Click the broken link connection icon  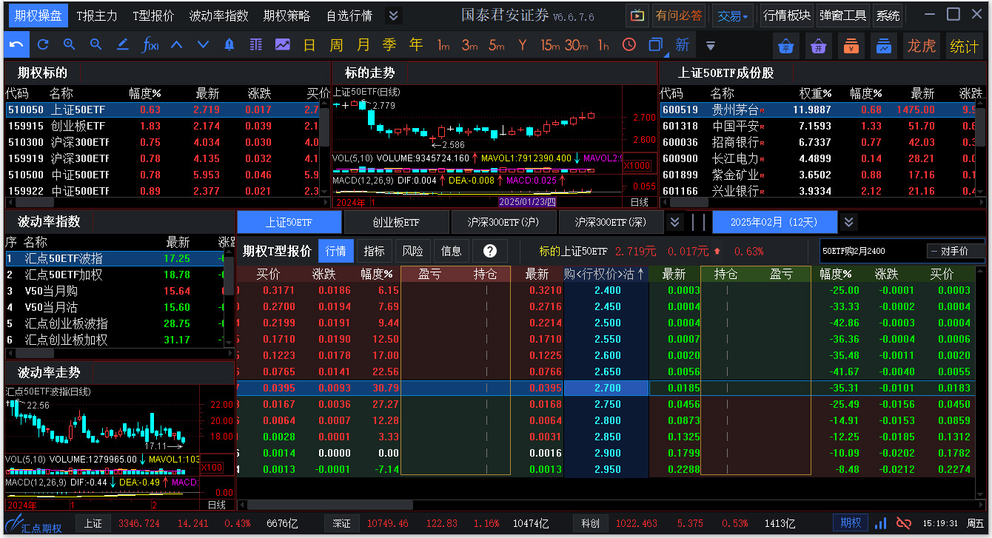(x=904, y=523)
